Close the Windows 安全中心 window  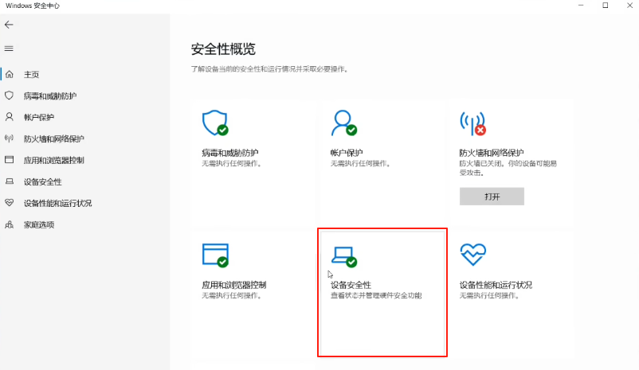(x=629, y=6)
